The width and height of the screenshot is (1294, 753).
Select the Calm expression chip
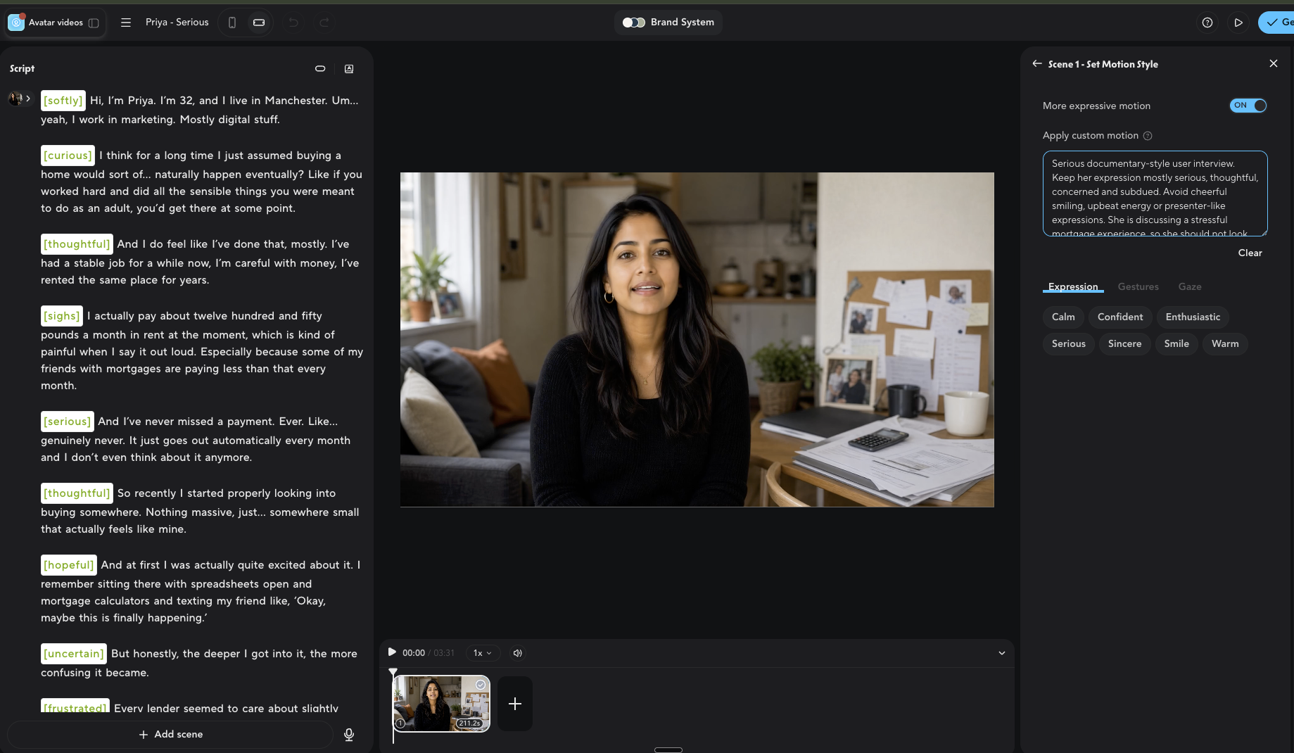click(x=1063, y=317)
